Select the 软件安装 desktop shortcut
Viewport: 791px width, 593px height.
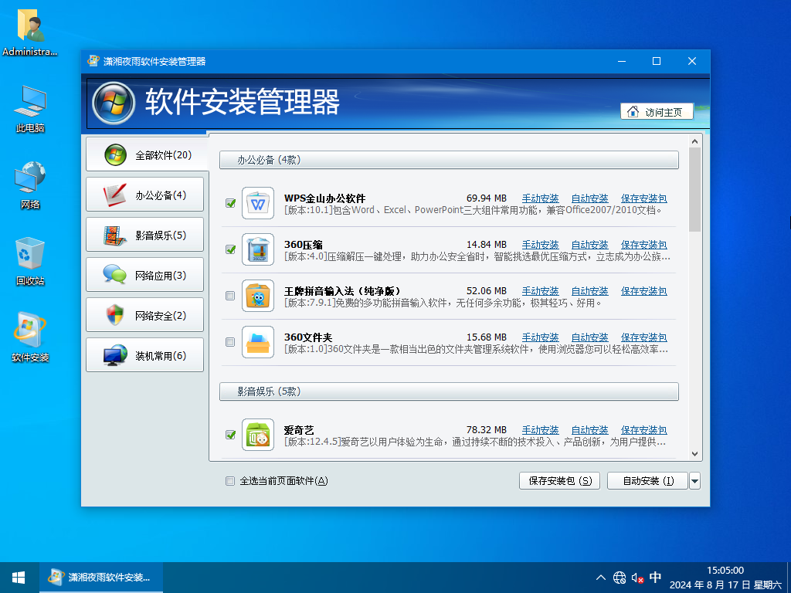click(x=30, y=337)
